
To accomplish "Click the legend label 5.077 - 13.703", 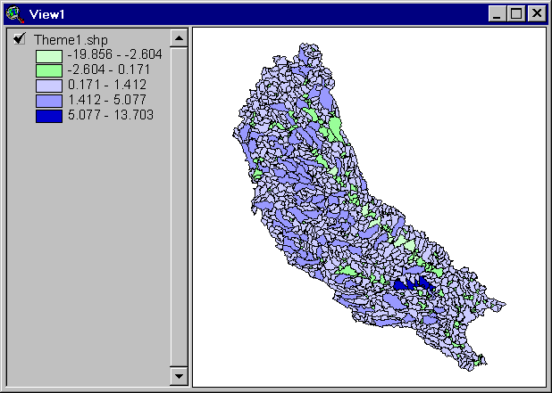I will [x=110, y=116].
